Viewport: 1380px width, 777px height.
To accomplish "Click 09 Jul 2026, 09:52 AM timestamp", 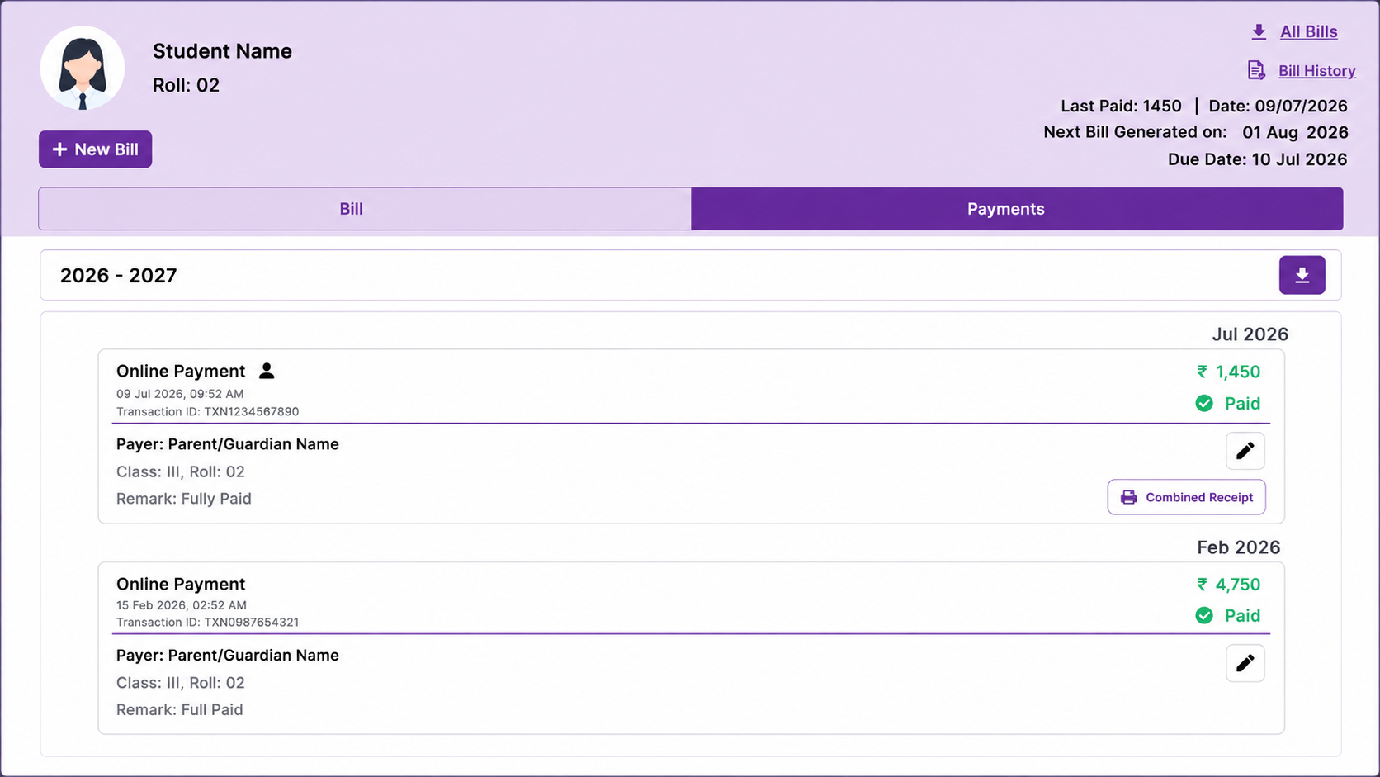I will pyautogui.click(x=180, y=394).
